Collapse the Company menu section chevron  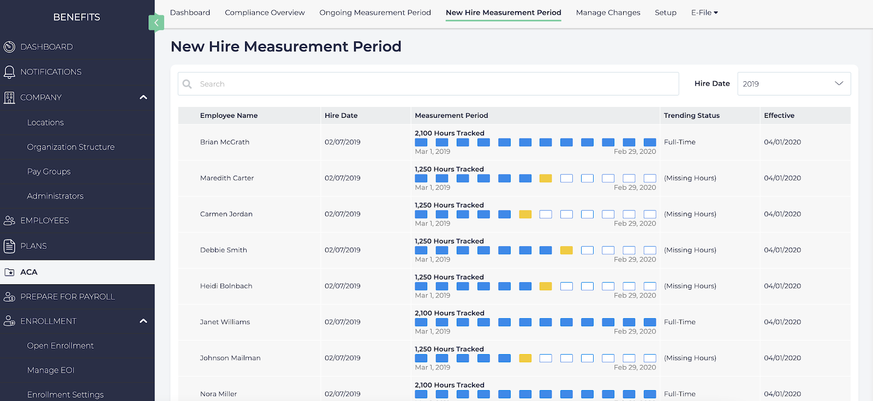[x=143, y=98]
